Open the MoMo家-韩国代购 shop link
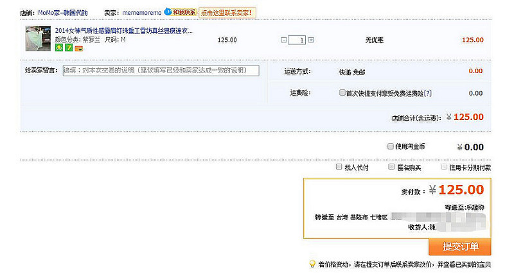The height and width of the screenshot is (274, 514). click(x=63, y=12)
